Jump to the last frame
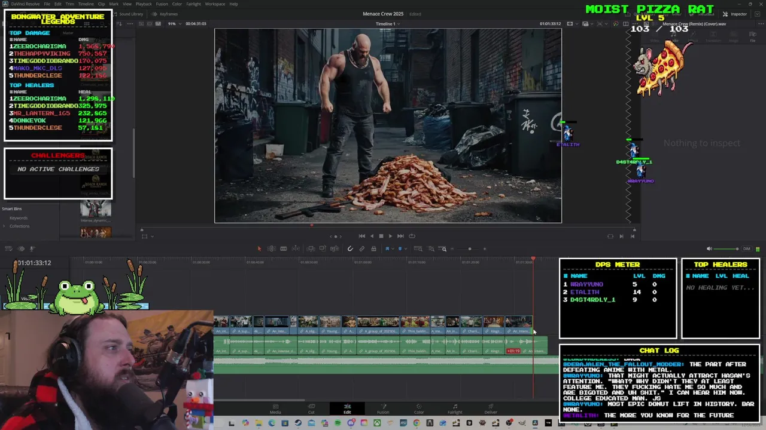 coord(400,236)
